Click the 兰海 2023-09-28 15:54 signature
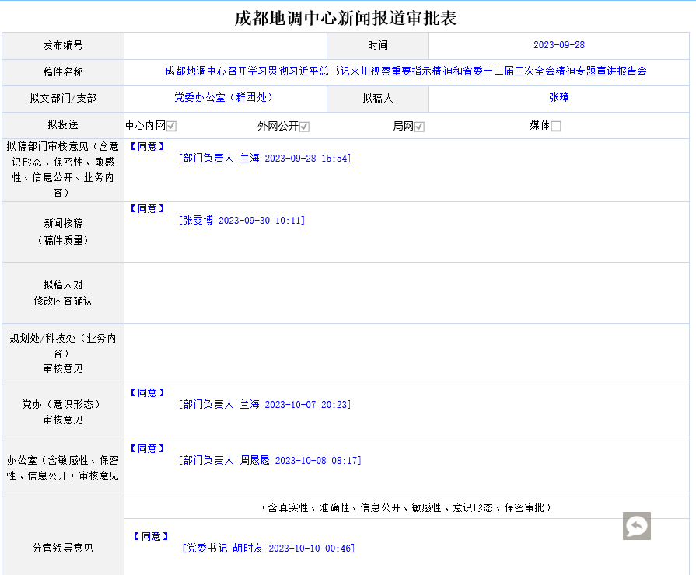The image size is (696, 575). [x=264, y=159]
